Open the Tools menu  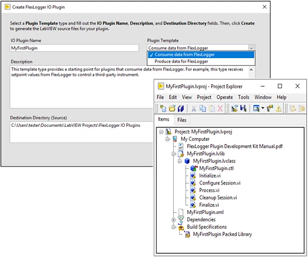tap(244, 97)
